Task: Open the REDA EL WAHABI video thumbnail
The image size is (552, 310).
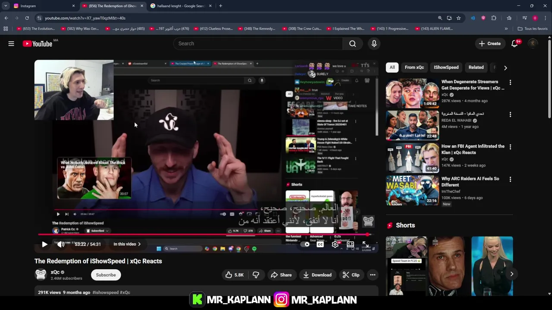Action: coord(412,125)
